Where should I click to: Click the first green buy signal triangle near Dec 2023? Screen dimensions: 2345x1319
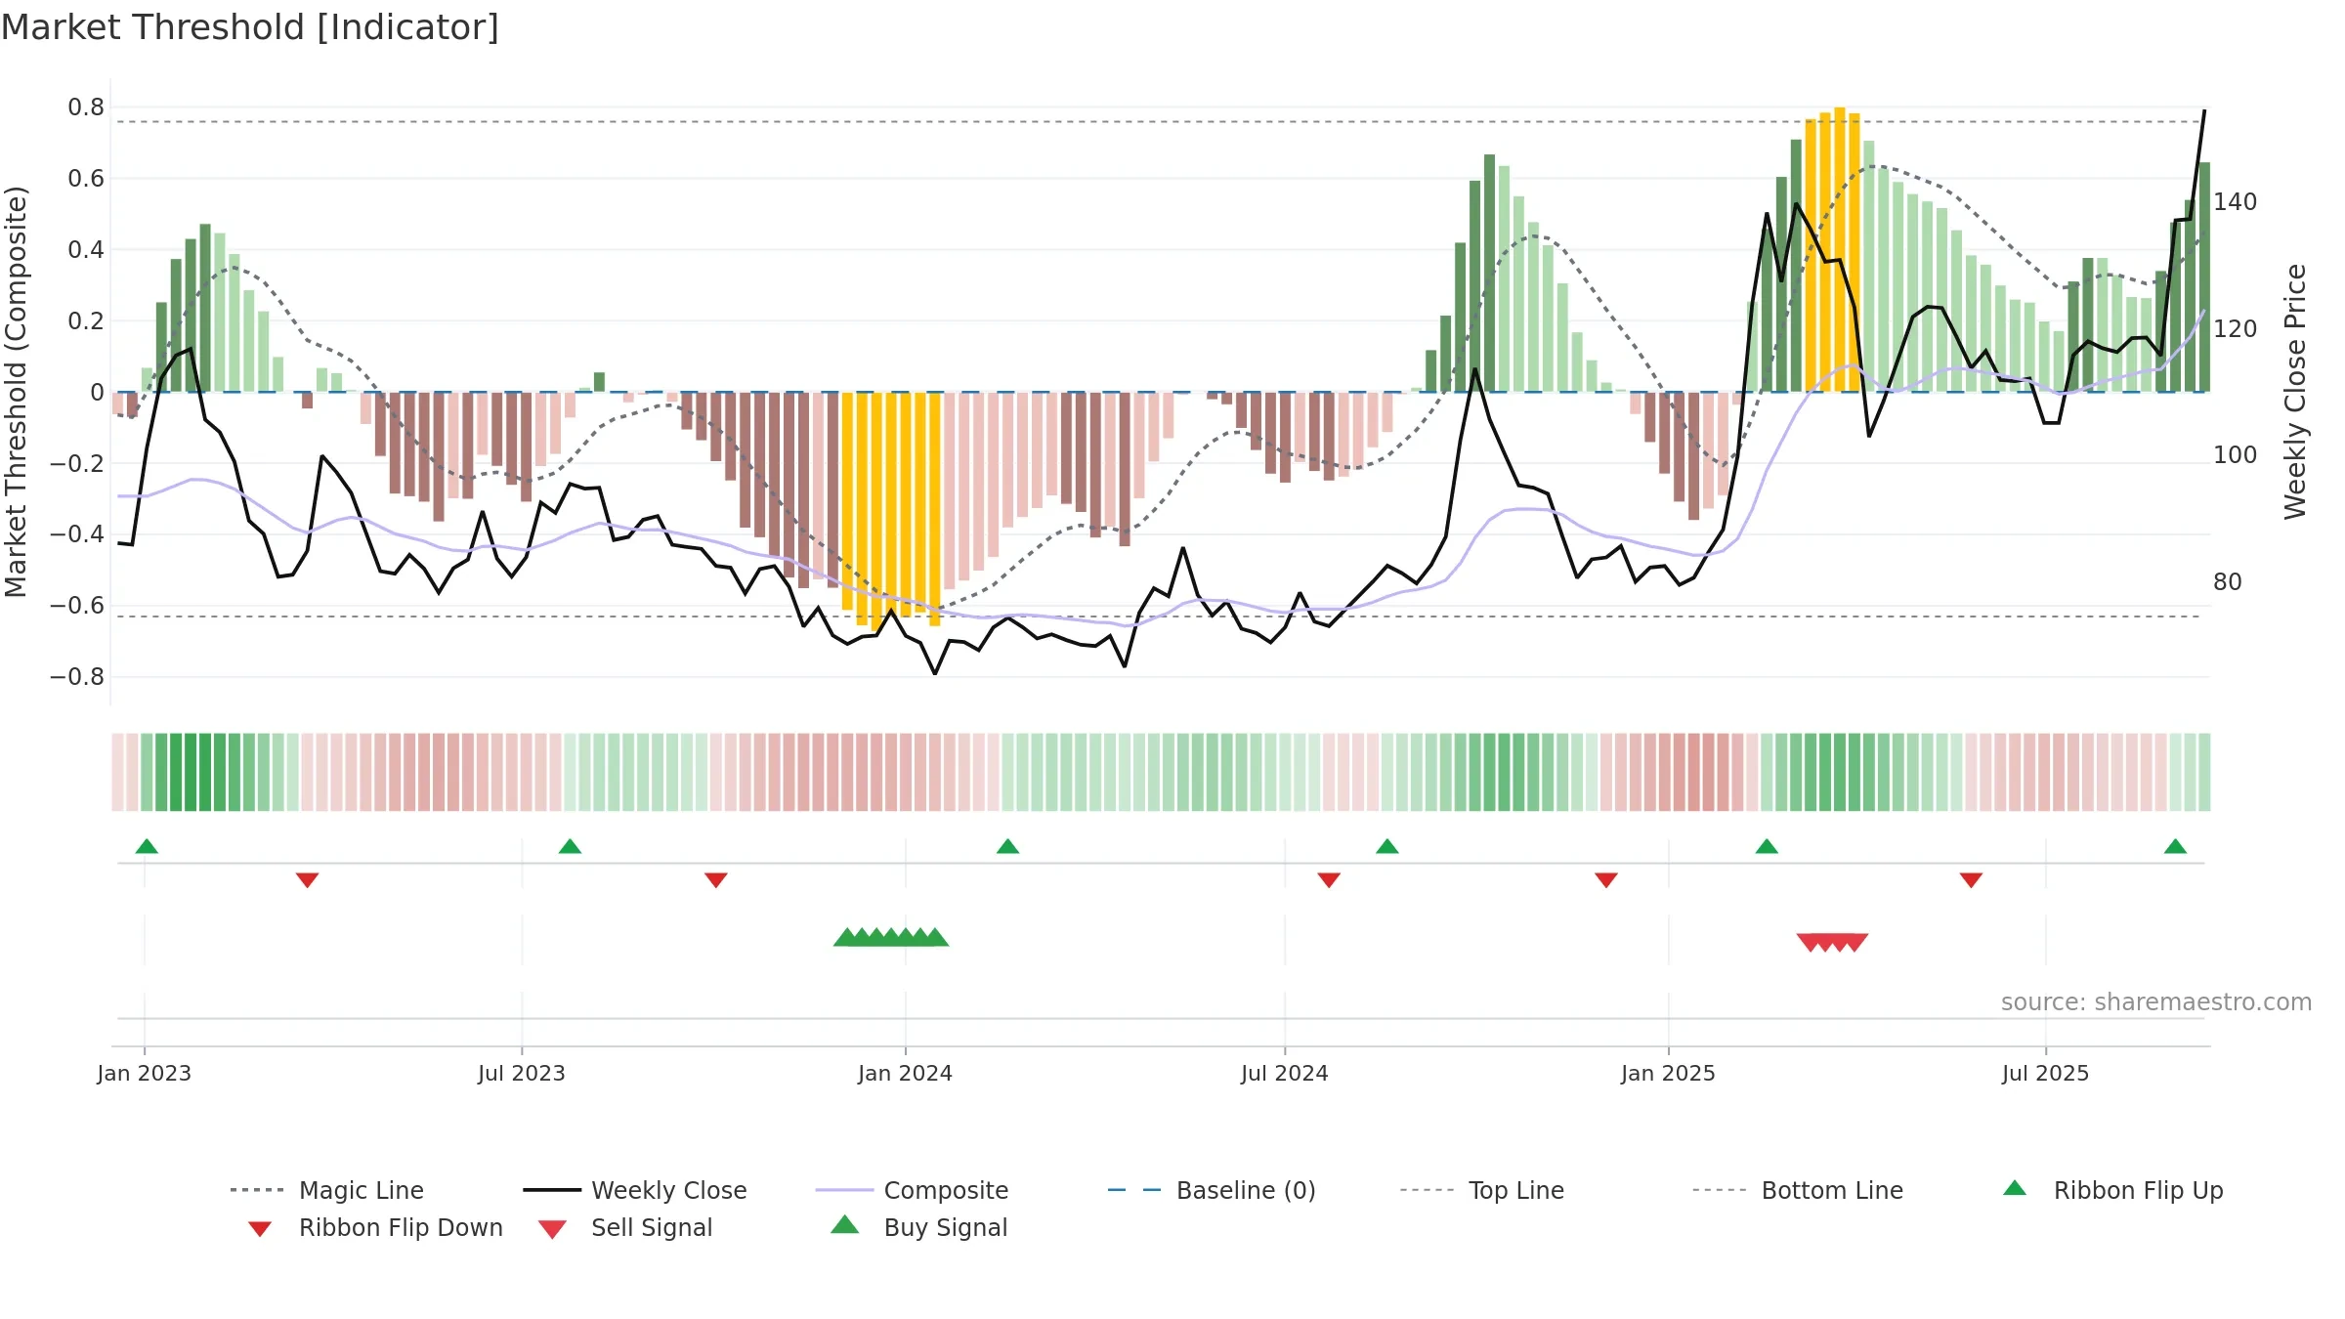(x=847, y=937)
